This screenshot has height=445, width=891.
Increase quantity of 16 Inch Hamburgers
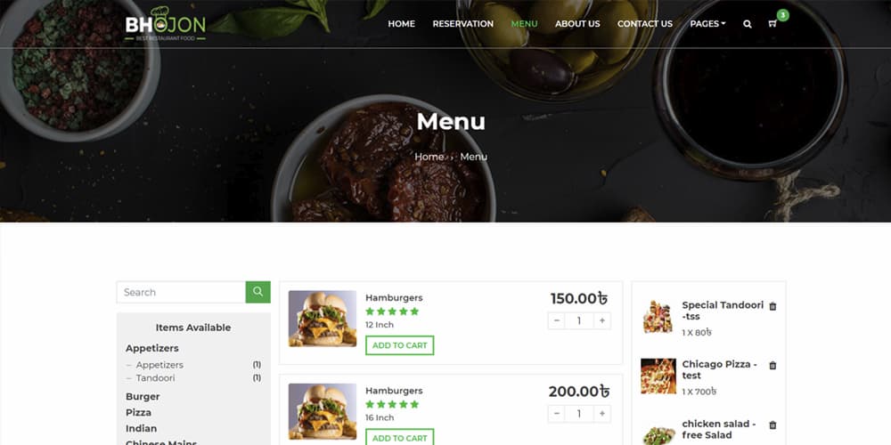pyautogui.click(x=601, y=414)
